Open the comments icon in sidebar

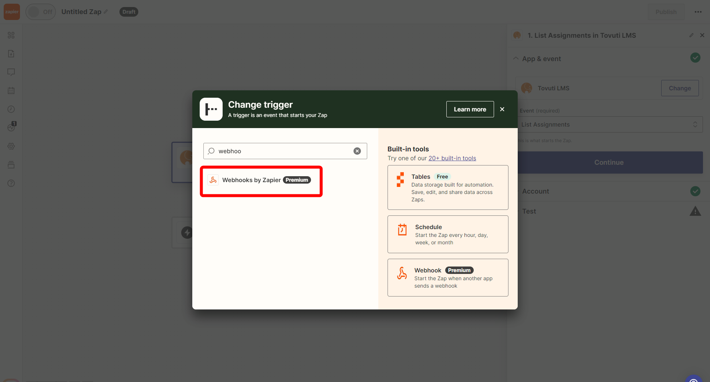pyautogui.click(x=11, y=72)
